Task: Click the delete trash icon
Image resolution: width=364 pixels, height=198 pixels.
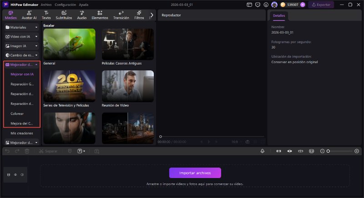Action: coord(27,151)
